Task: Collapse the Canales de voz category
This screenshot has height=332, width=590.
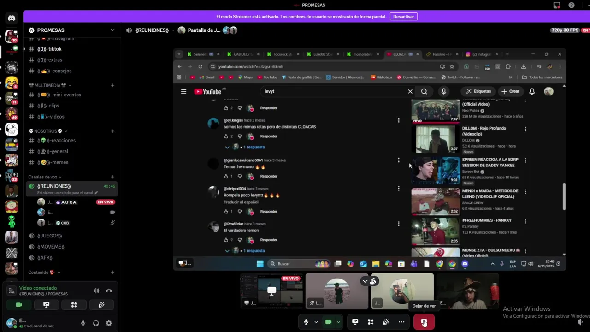Action: [45, 177]
